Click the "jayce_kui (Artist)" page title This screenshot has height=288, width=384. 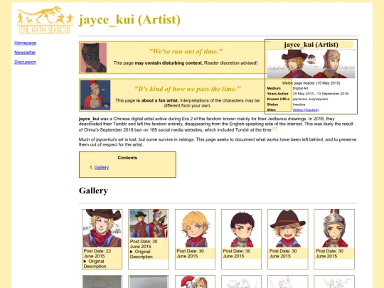point(129,20)
